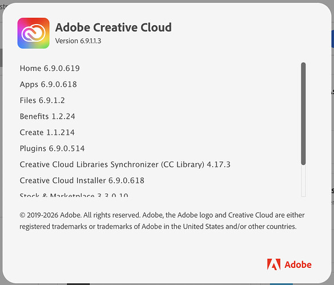The width and height of the screenshot is (334, 285).
Task: Click the Adobe Creative Cloud rainbow app icon
Action: pos(34,33)
